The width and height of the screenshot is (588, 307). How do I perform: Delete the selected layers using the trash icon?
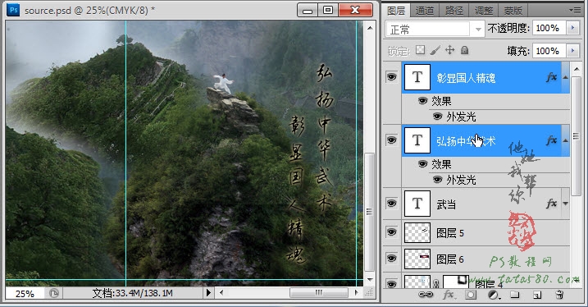point(559,295)
